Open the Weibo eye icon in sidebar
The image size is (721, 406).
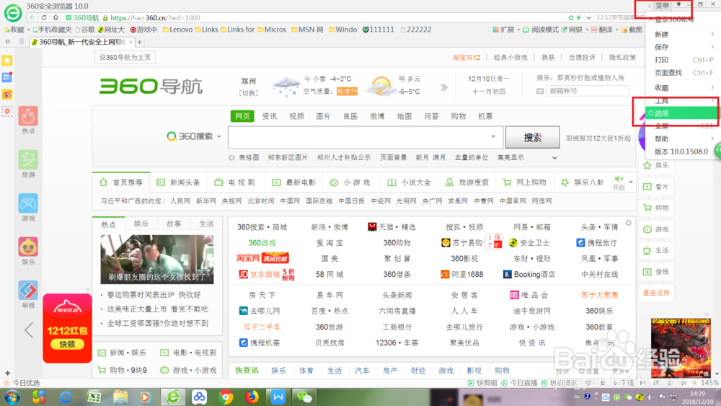7,94
